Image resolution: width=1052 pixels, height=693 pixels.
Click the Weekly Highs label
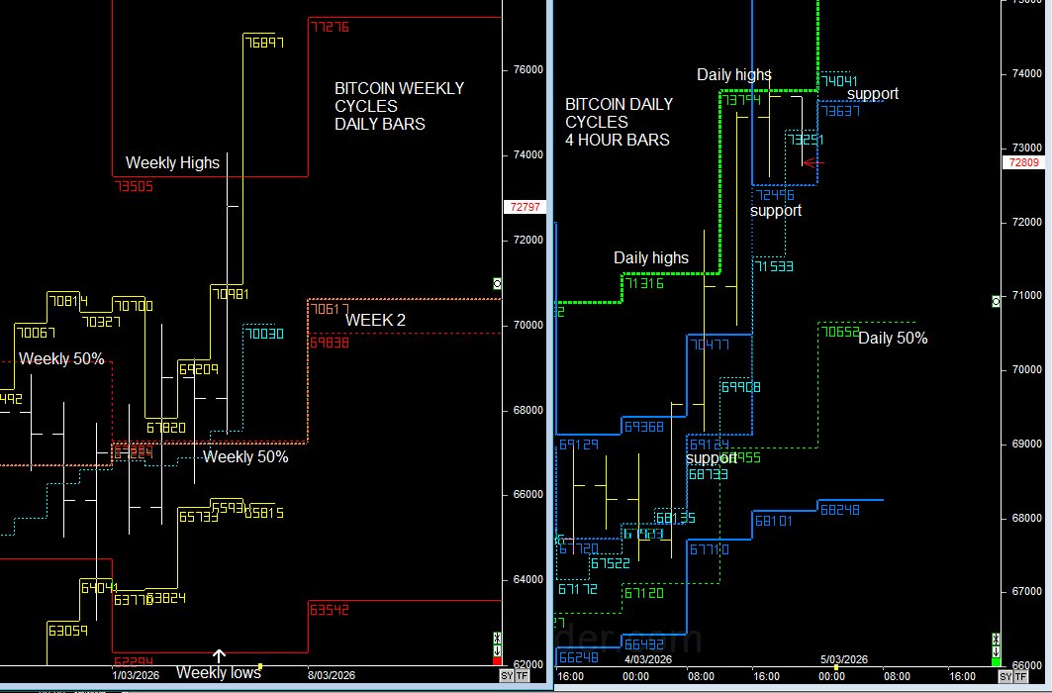click(172, 163)
